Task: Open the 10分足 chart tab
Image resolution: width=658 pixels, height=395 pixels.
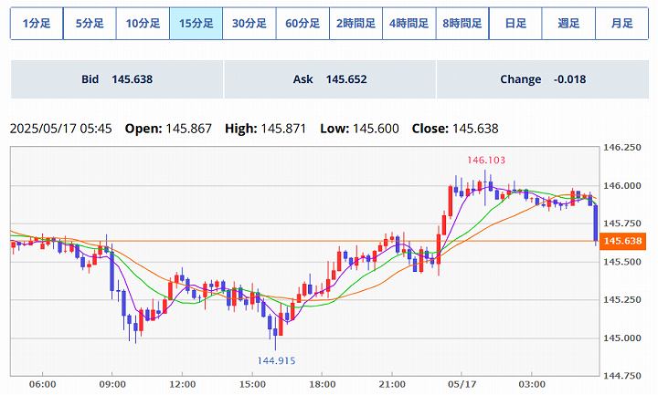Action: 143,23
